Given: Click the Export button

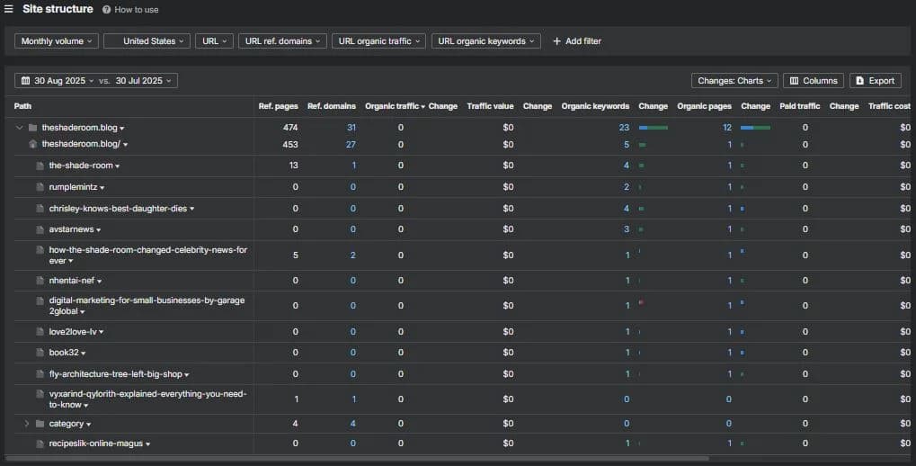Looking at the screenshot, I should tap(876, 81).
